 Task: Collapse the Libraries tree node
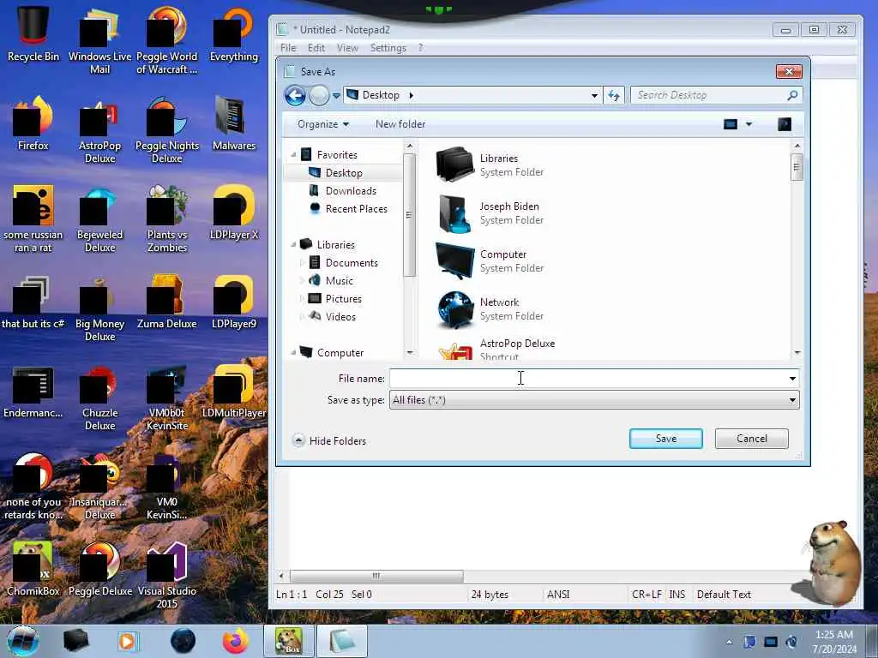(x=293, y=244)
